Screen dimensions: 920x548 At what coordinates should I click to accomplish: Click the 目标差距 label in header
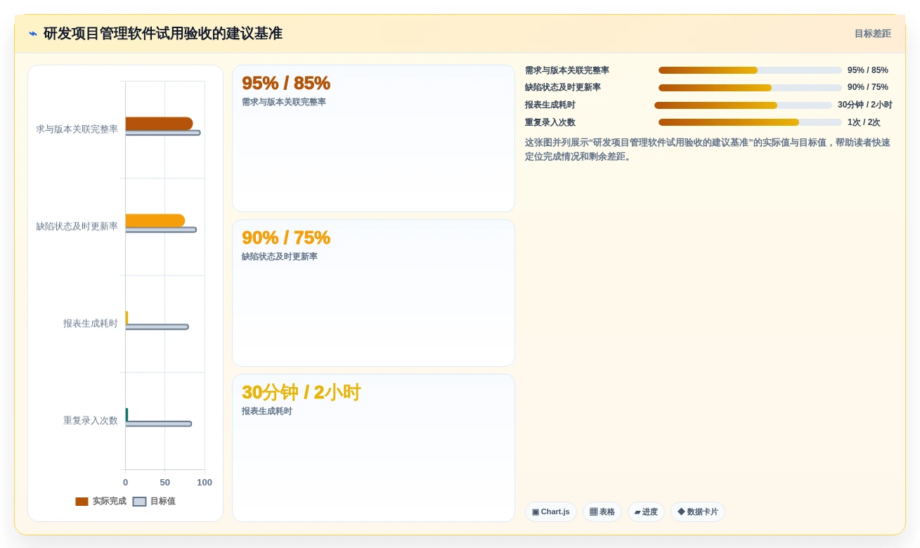(872, 34)
